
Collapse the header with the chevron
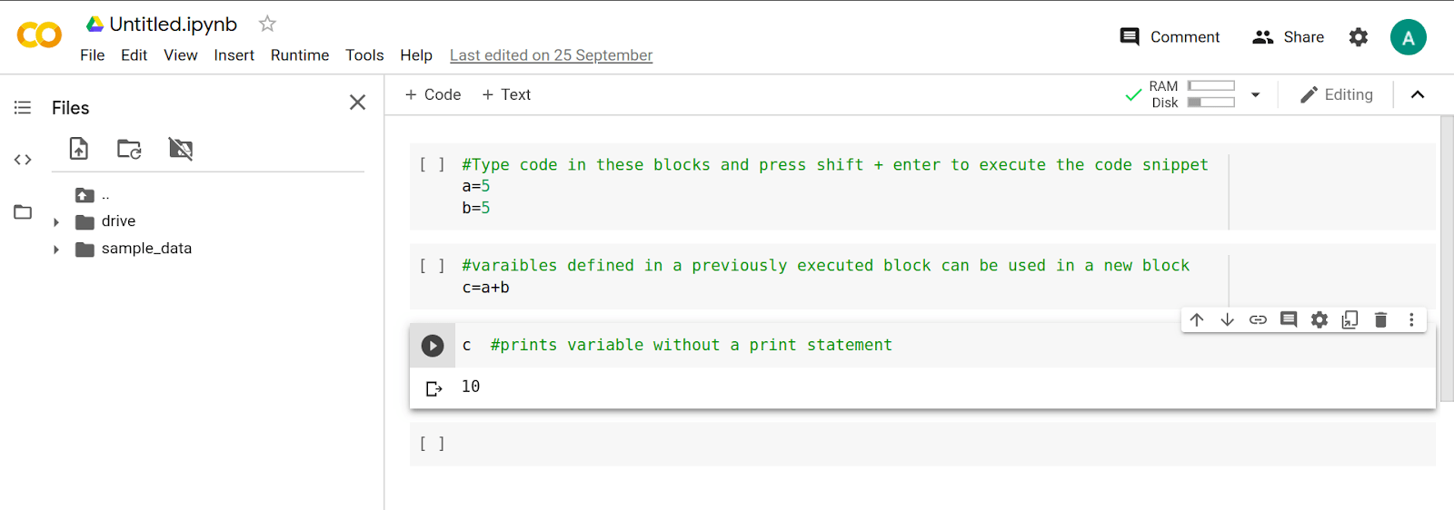coord(1418,94)
